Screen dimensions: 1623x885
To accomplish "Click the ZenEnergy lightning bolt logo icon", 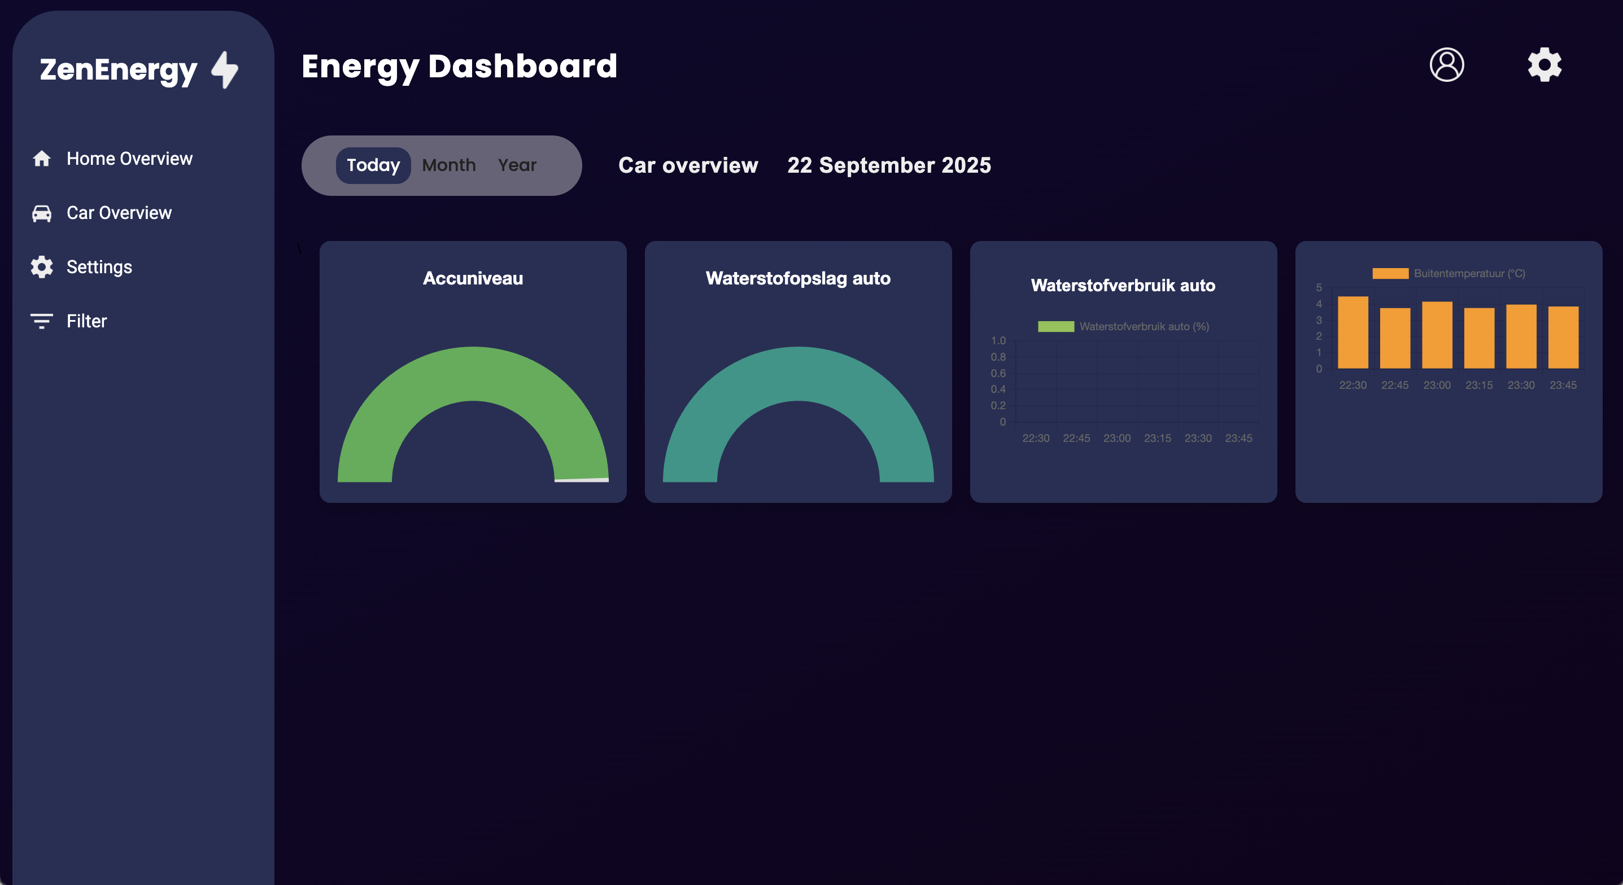I will point(225,69).
